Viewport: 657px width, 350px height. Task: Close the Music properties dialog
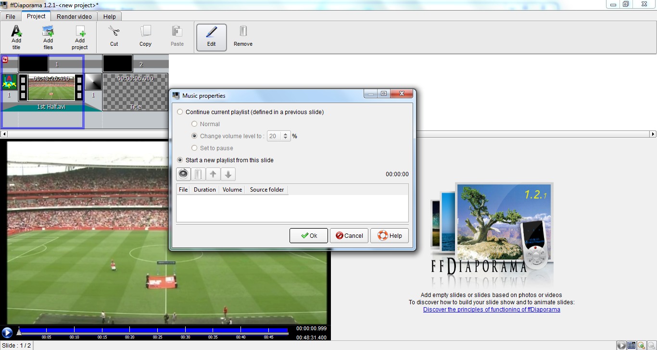coord(403,94)
